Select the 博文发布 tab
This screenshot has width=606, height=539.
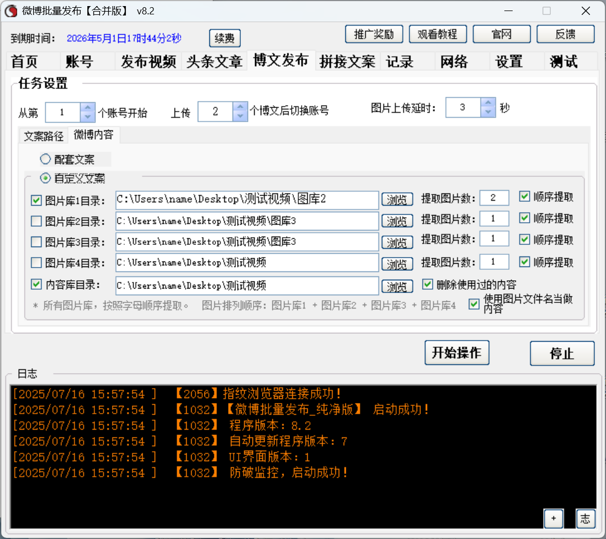pos(281,60)
